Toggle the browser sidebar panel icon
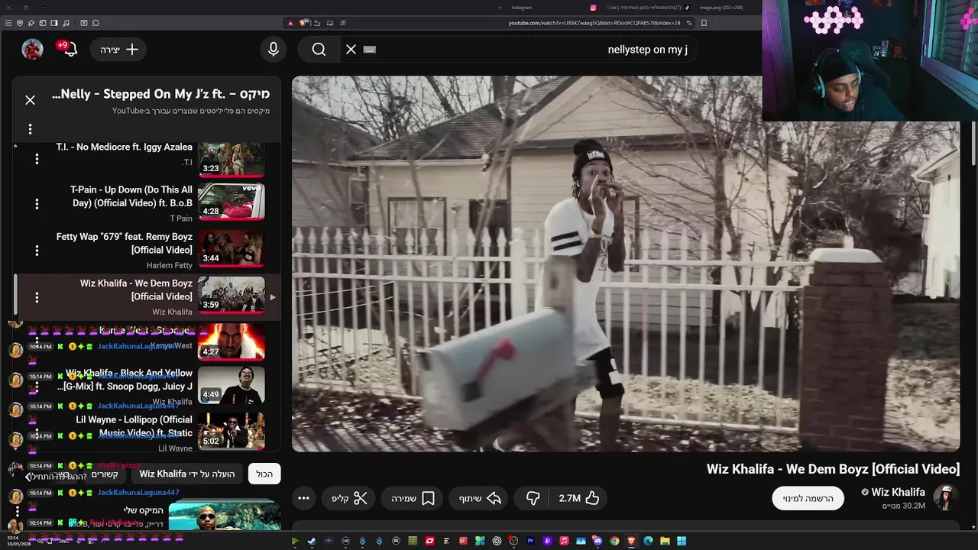Image resolution: width=978 pixels, height=550 pixels. pyautogui.click(x=53, y=23)
